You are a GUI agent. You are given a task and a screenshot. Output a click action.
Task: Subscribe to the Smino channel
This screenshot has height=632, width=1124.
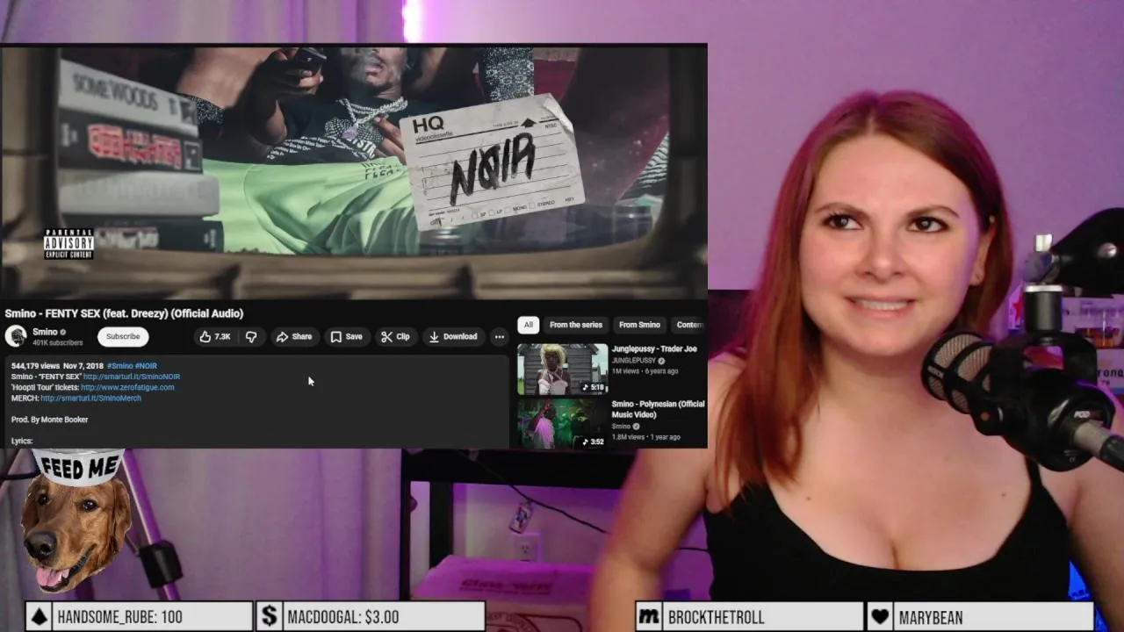[123, 336]
